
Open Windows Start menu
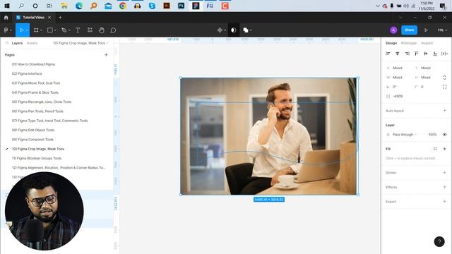coord(6,6)
